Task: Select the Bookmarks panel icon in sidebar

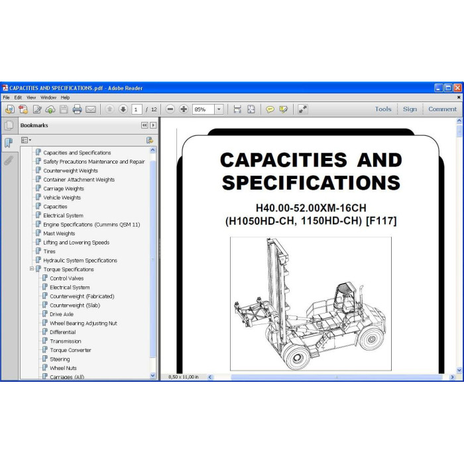Action: point(9,143)
